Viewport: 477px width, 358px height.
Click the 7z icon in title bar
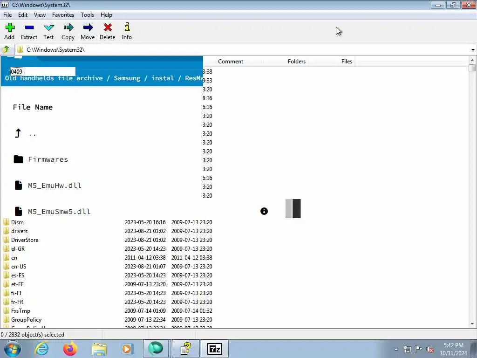click(5, 5)
